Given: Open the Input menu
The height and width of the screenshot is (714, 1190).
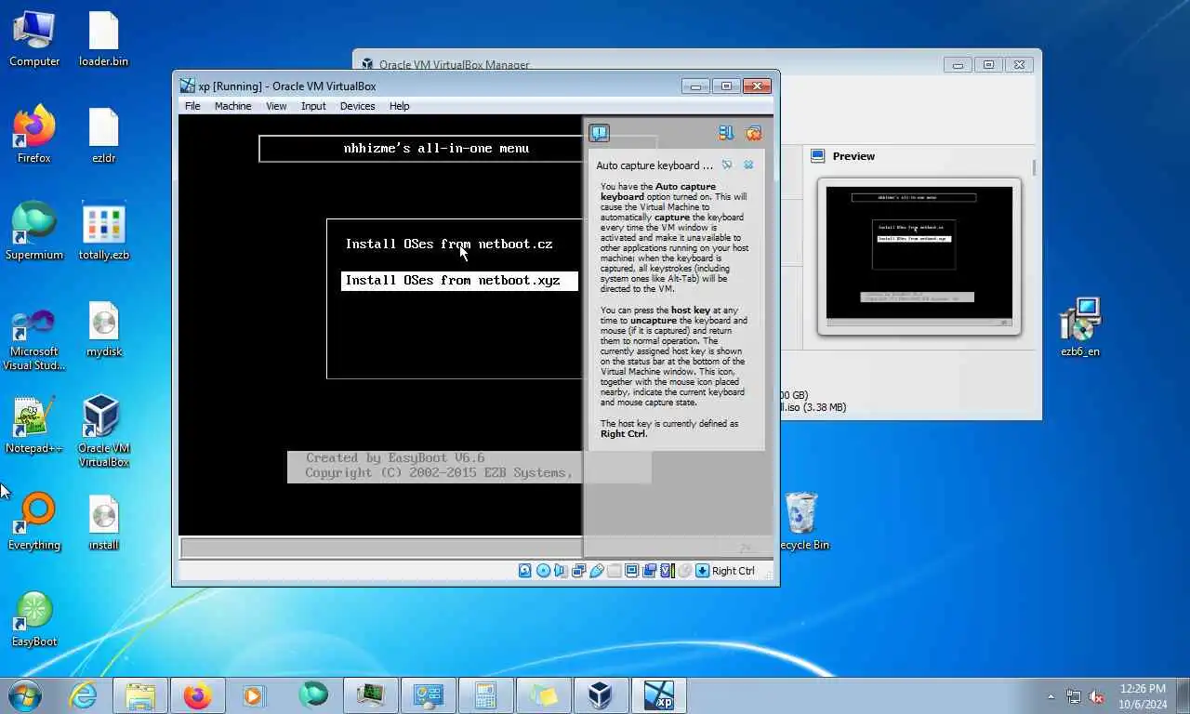Looking at the screenshot, I should coord(313,106).
